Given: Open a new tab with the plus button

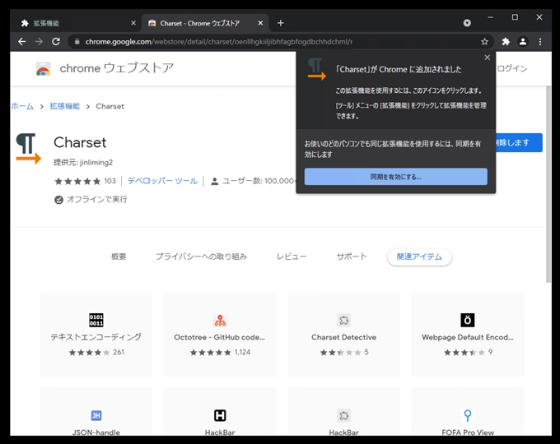Looking at the screenshot, I should 281,23.
